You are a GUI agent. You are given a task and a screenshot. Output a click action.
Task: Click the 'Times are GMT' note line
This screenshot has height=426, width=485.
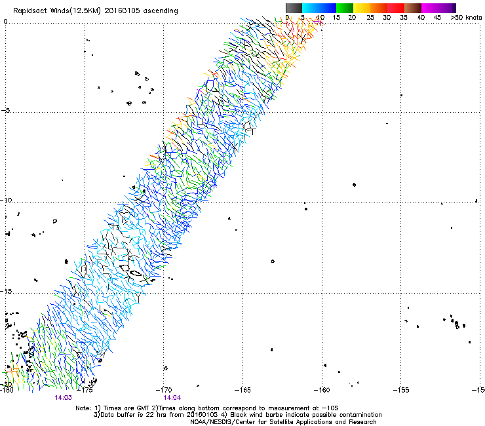(207, 408)
